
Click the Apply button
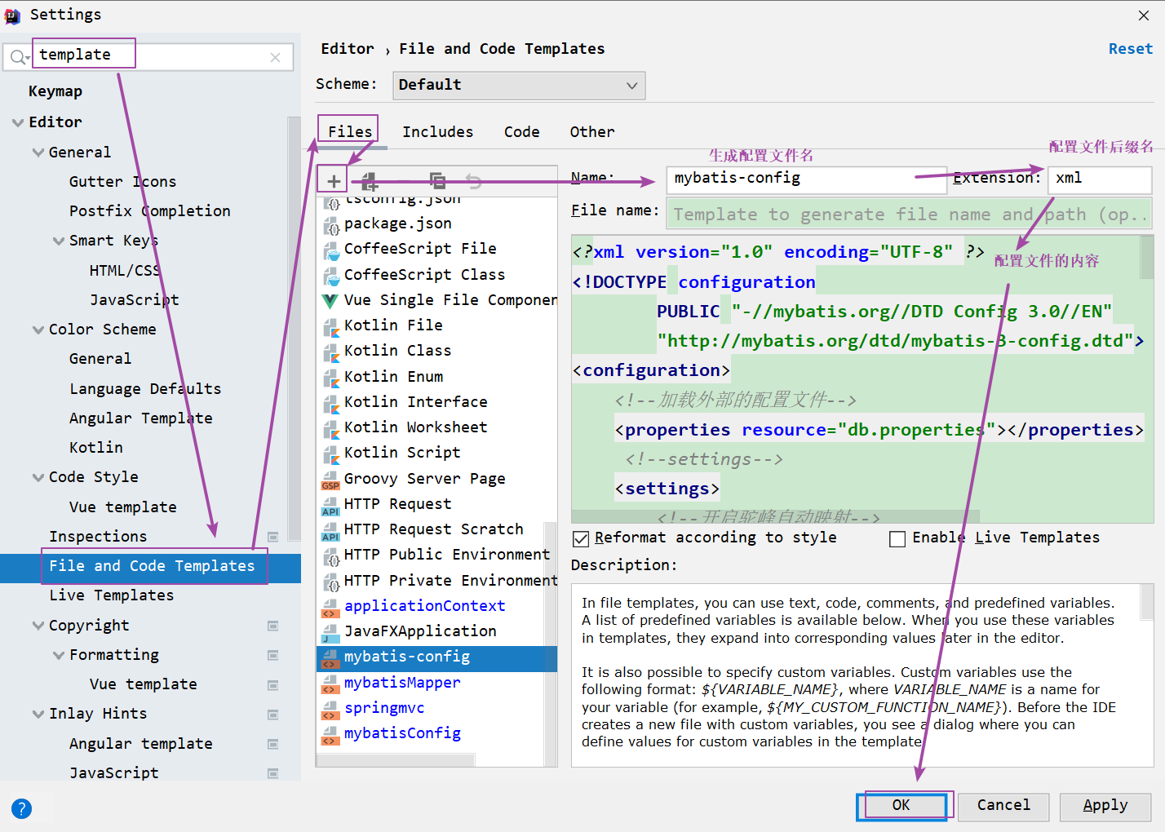(1105, 806)
